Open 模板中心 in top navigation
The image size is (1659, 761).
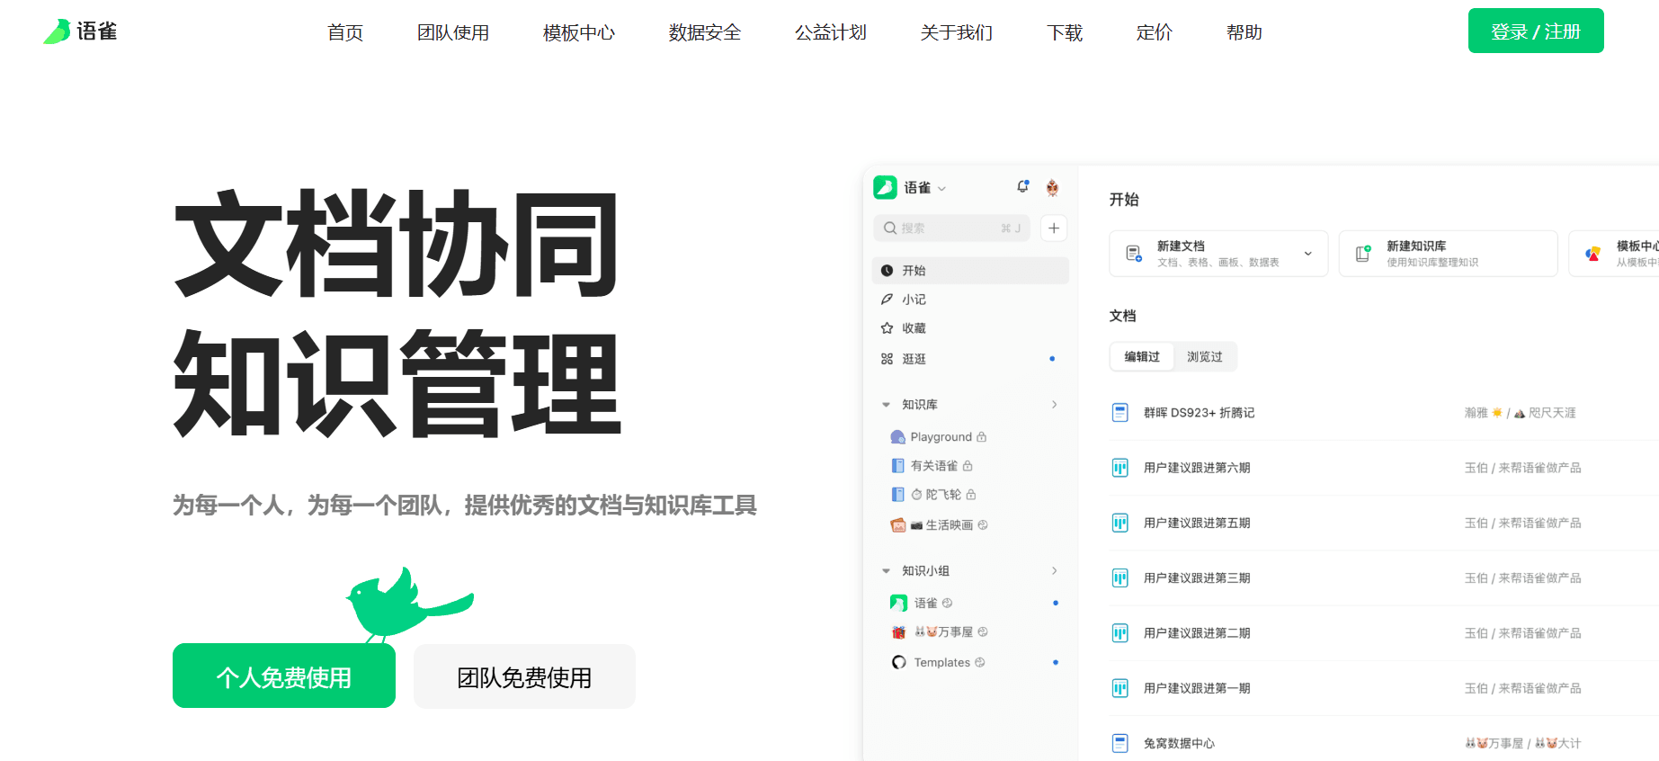(579, 32)
